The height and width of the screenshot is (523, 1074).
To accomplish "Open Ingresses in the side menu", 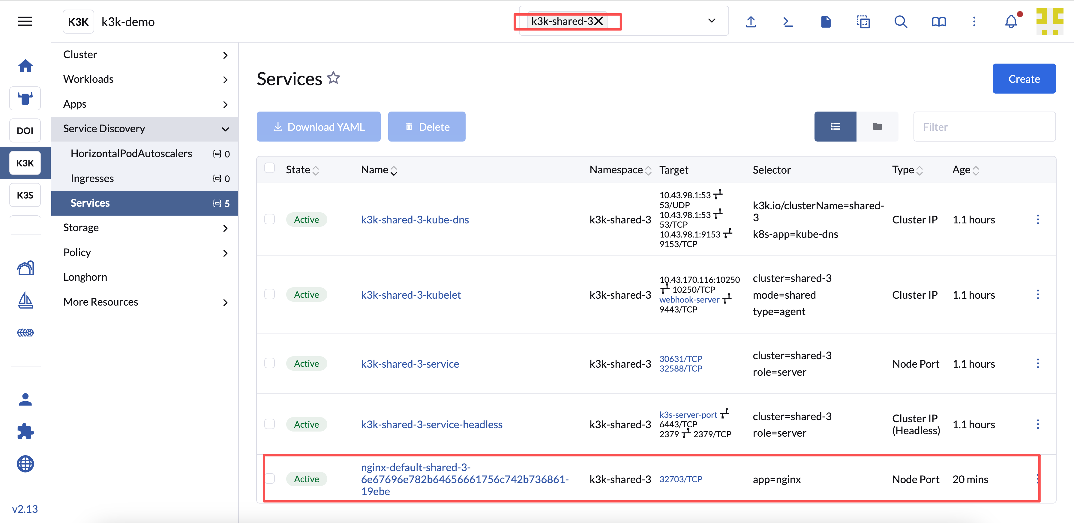I will [92, 178].
